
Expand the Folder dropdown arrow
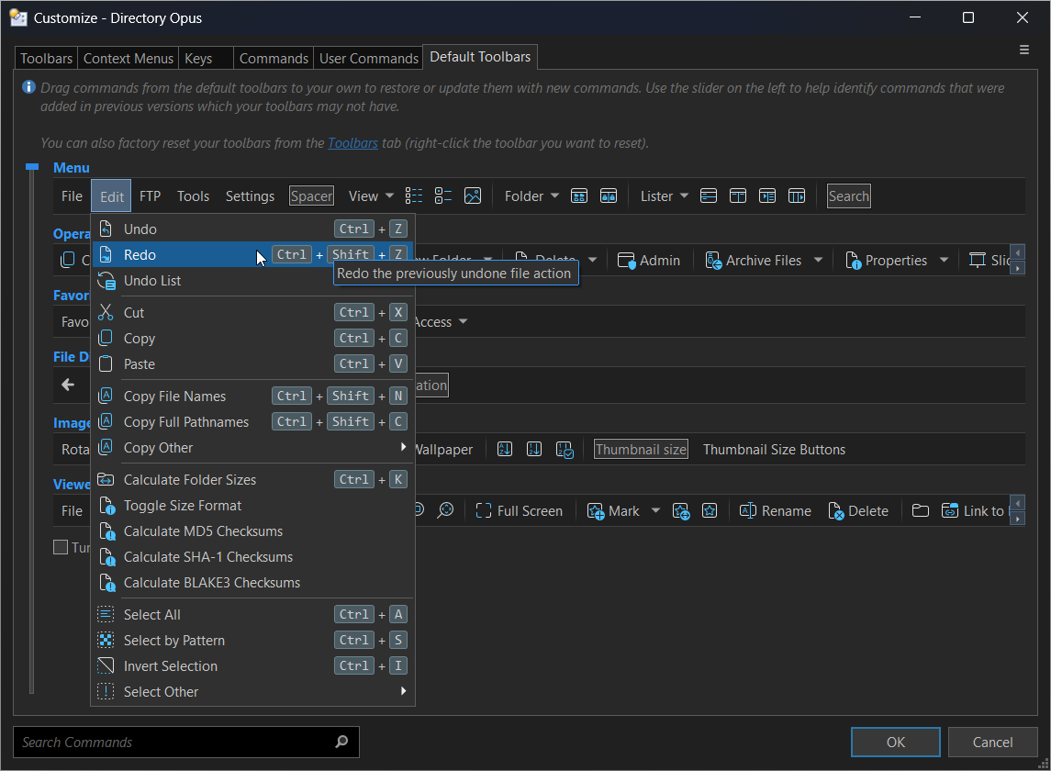pos(554,196)
